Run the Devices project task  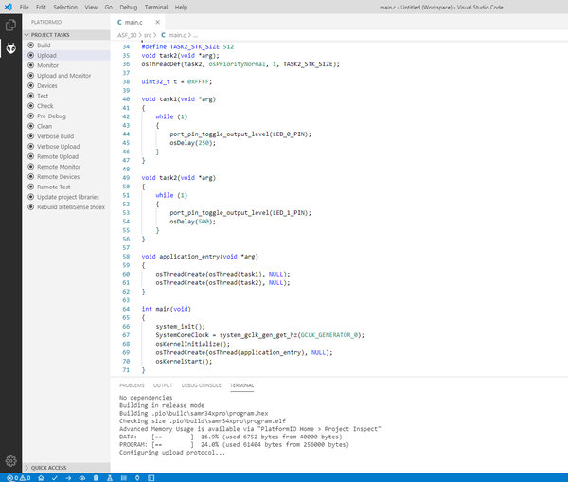(66, 85)
